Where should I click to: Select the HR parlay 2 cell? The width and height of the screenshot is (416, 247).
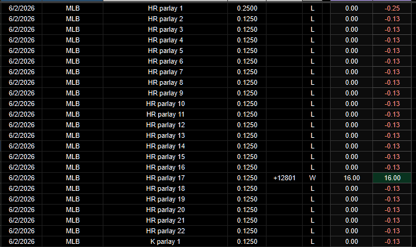(x=165, y=19)
